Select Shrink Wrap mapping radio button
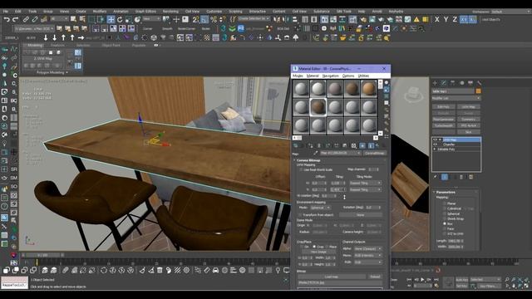This screenshot has width=532, height=299. pos(445,218)
